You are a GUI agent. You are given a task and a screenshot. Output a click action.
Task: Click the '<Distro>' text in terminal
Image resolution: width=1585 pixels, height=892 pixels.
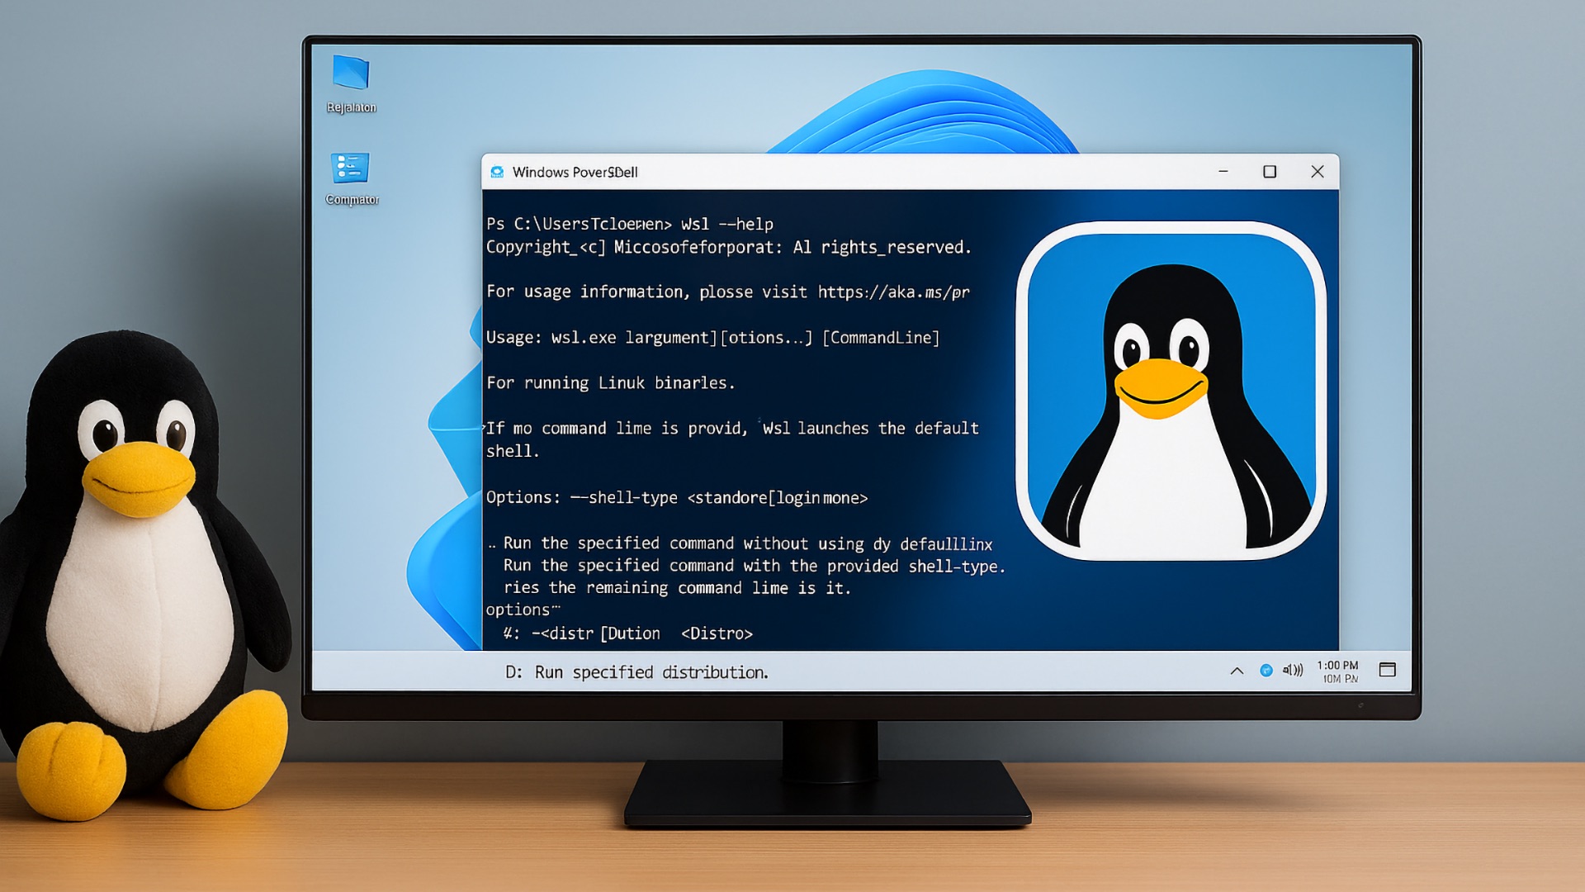[717, 633]
